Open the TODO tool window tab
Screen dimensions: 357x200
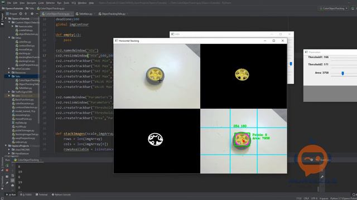(26, 194)
